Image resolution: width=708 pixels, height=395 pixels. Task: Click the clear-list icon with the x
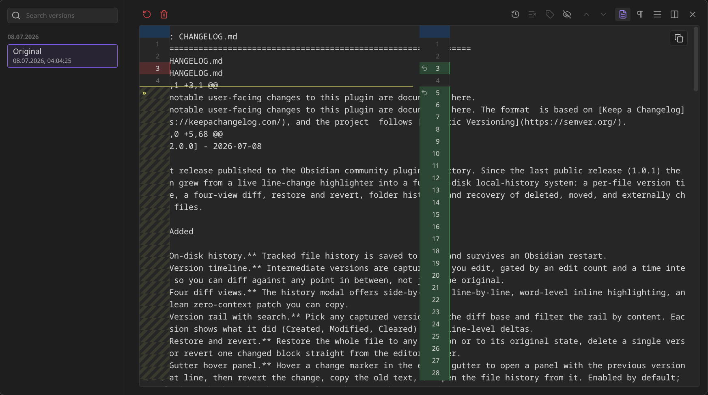532,15
